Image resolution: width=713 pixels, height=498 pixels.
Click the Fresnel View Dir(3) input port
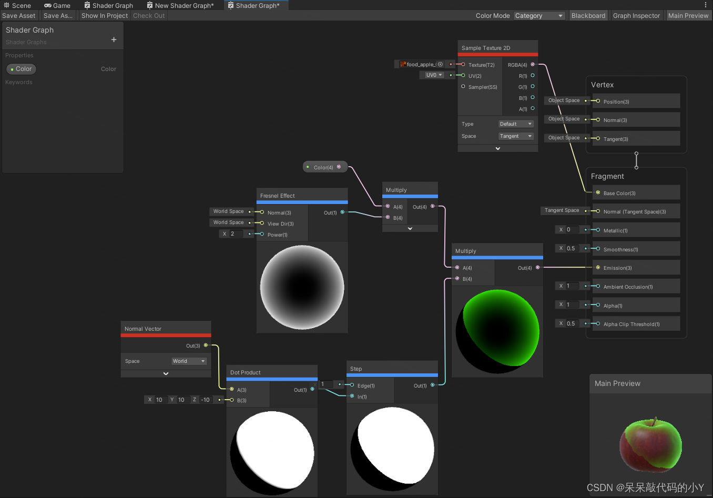262,223
